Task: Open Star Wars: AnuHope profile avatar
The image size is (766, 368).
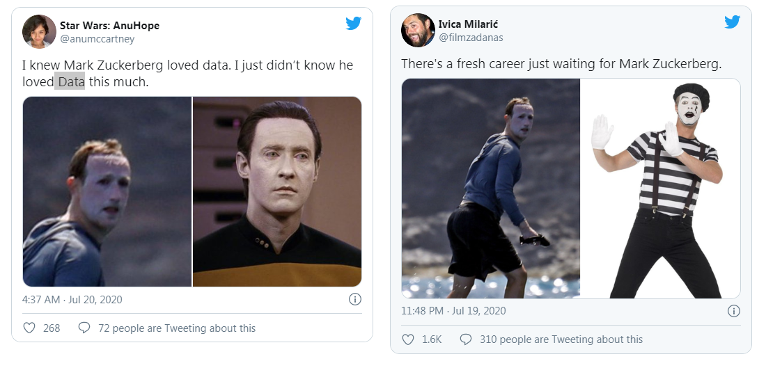Action: tap(40, 31)
